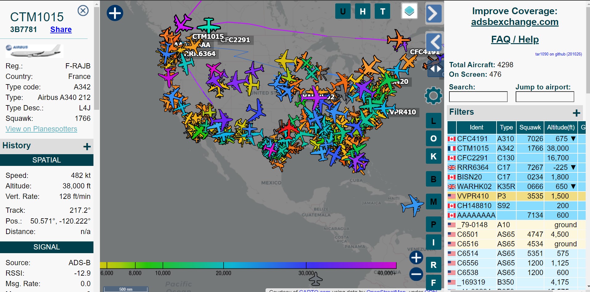The height and width of the screenshot is (292, 590).
Task: Open map settings gear
Action: coord(433,96)
